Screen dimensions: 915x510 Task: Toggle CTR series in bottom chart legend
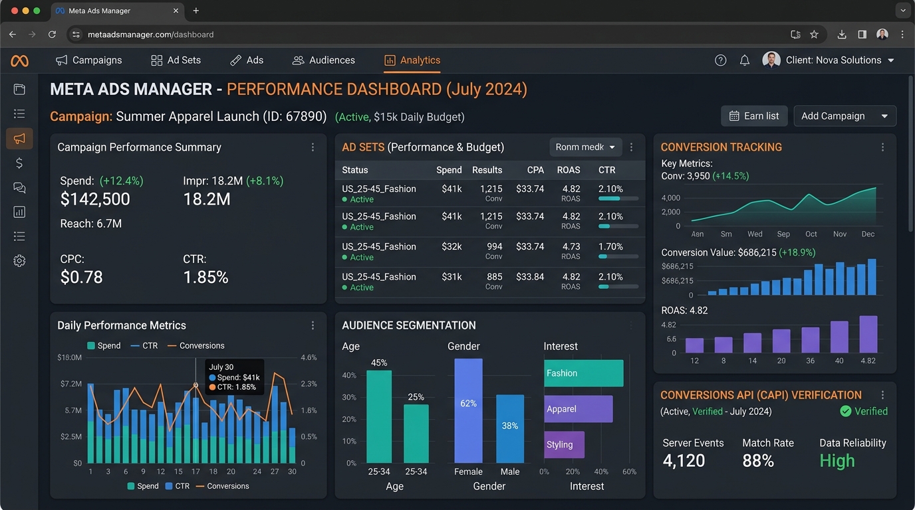click(x=177, y=486)
